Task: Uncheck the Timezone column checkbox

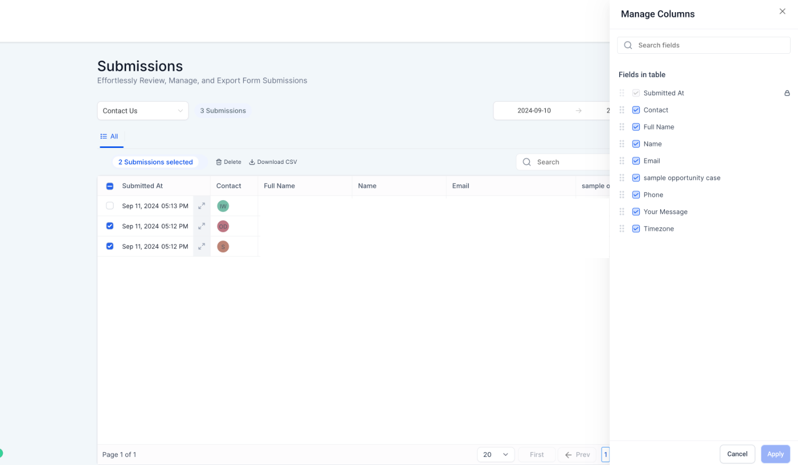Action: point(636,229)
